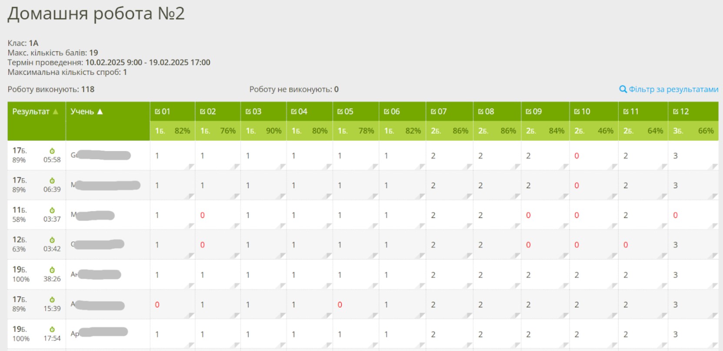The height and width of the screenshot is (351, 723).
Task: Click the question 10 header icon
Action: [x=577, y=112]
